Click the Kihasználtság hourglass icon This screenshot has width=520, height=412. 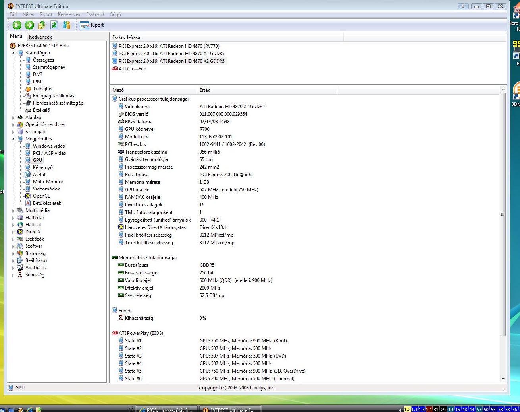pyautogui.click(x=121, y=318)
